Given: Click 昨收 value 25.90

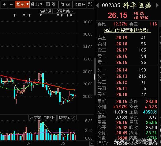Looking at the screenshot, I should click(152, 128).
